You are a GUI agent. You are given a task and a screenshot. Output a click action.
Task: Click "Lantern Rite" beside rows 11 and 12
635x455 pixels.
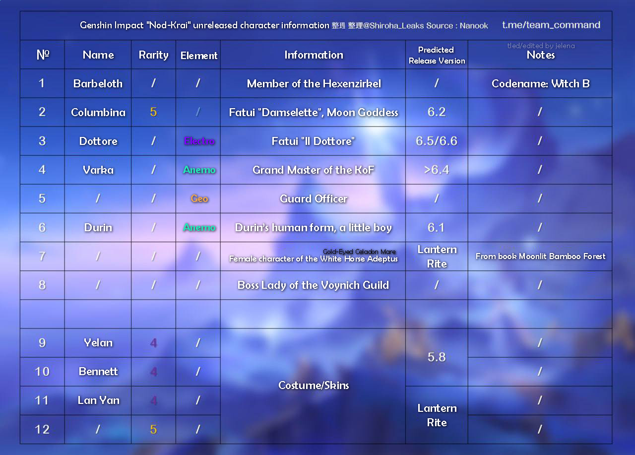tap(437, 415)
